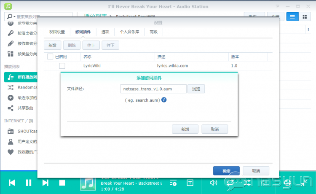Click the file path input field
316x194 pixels.
point(153,89)
